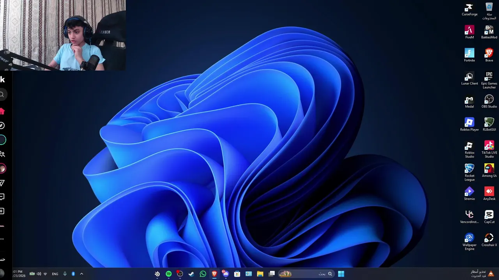Click the SteelSeries icon in the taskbar
499x280 pixels.
[x=157, y=274]
